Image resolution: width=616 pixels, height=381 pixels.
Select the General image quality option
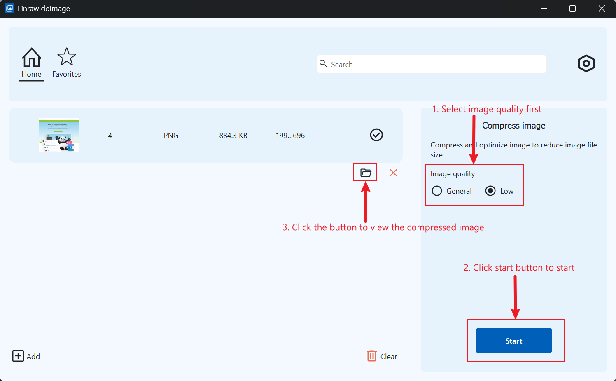click(437, 191)
